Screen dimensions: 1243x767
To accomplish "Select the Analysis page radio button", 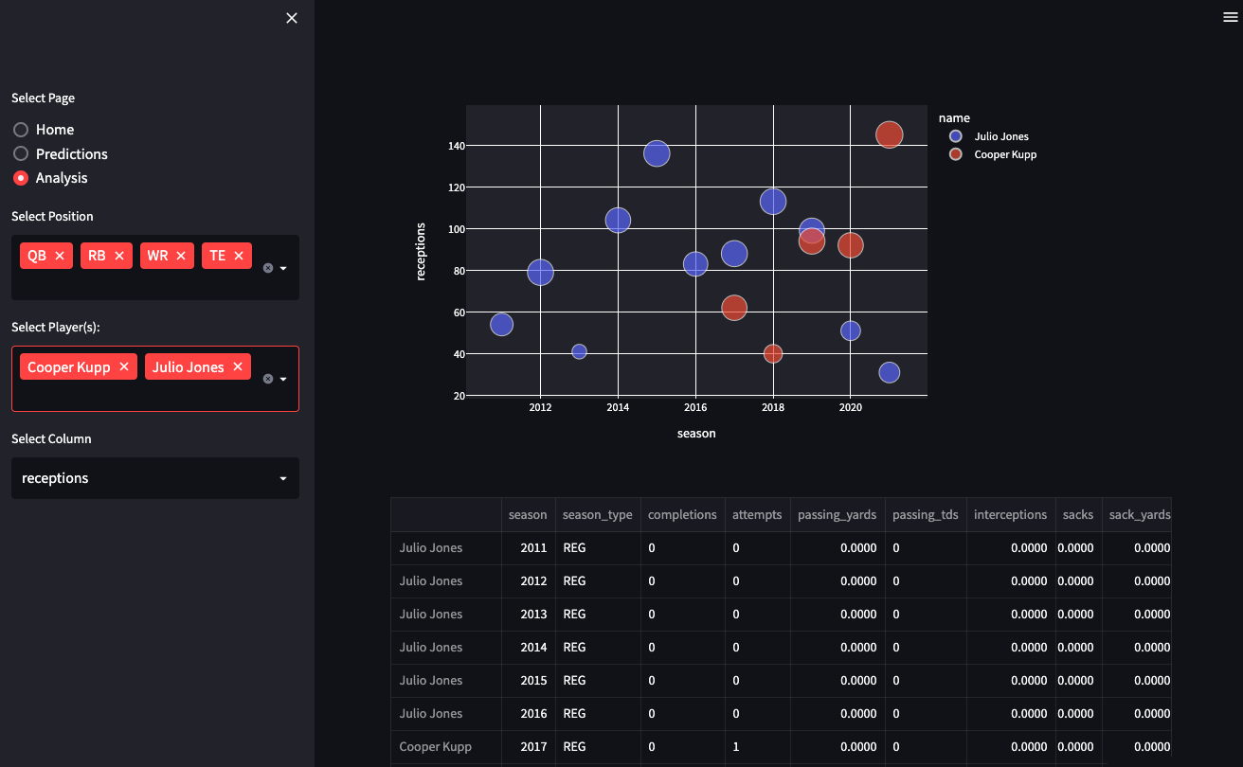I will (x=21, y=178).
